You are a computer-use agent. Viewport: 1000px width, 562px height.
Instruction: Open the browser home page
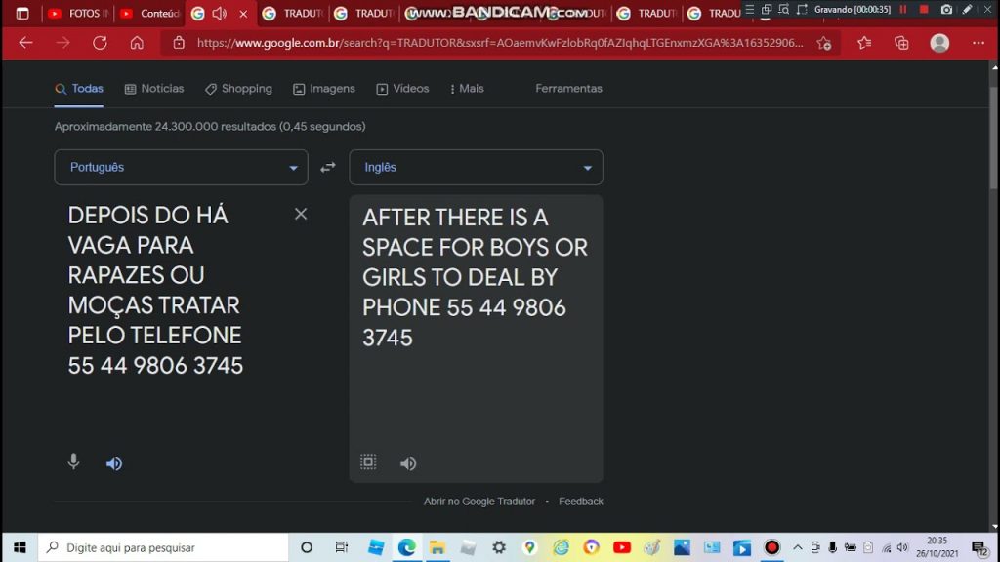(137, 43)
